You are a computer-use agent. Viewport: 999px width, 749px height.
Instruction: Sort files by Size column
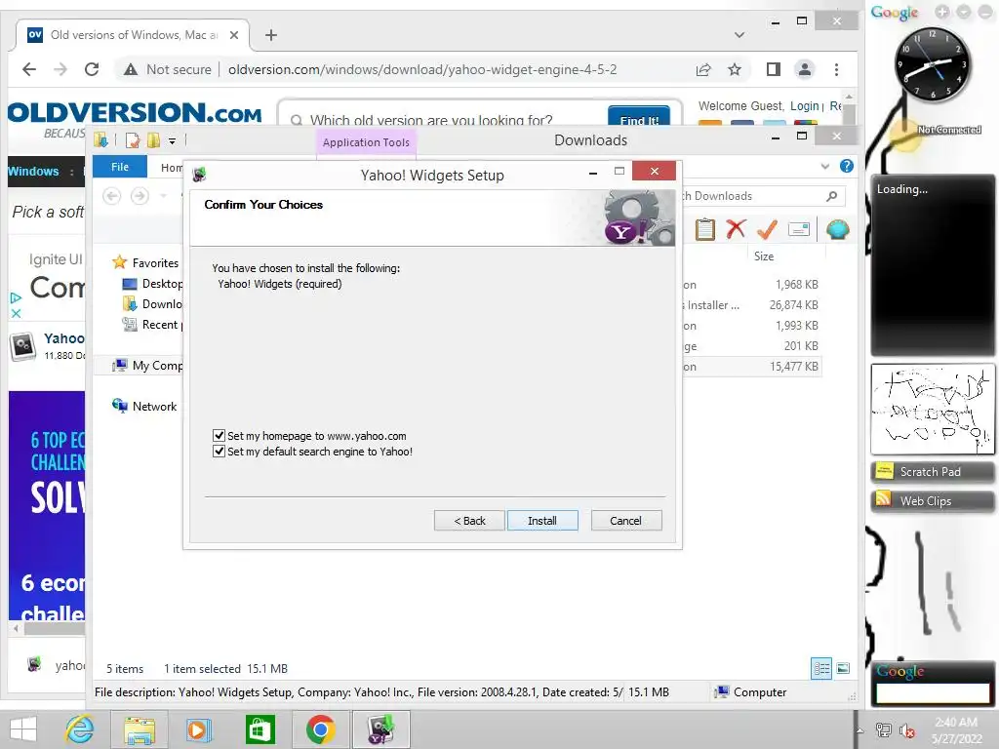click(x=763, y=256)
